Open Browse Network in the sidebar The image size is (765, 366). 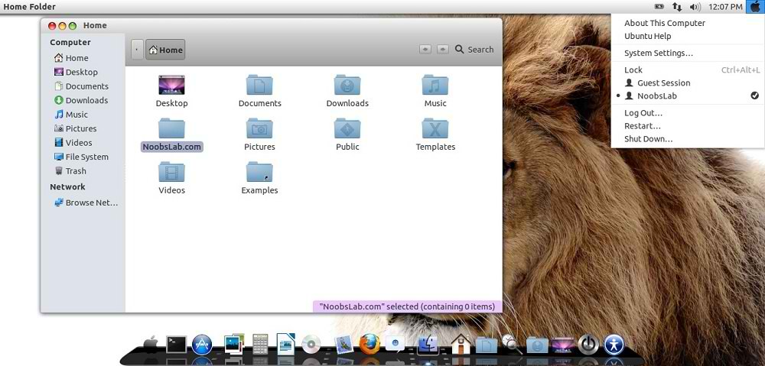click(86, 202)
